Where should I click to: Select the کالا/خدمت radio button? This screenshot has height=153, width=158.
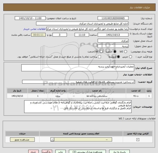[101, 52]
